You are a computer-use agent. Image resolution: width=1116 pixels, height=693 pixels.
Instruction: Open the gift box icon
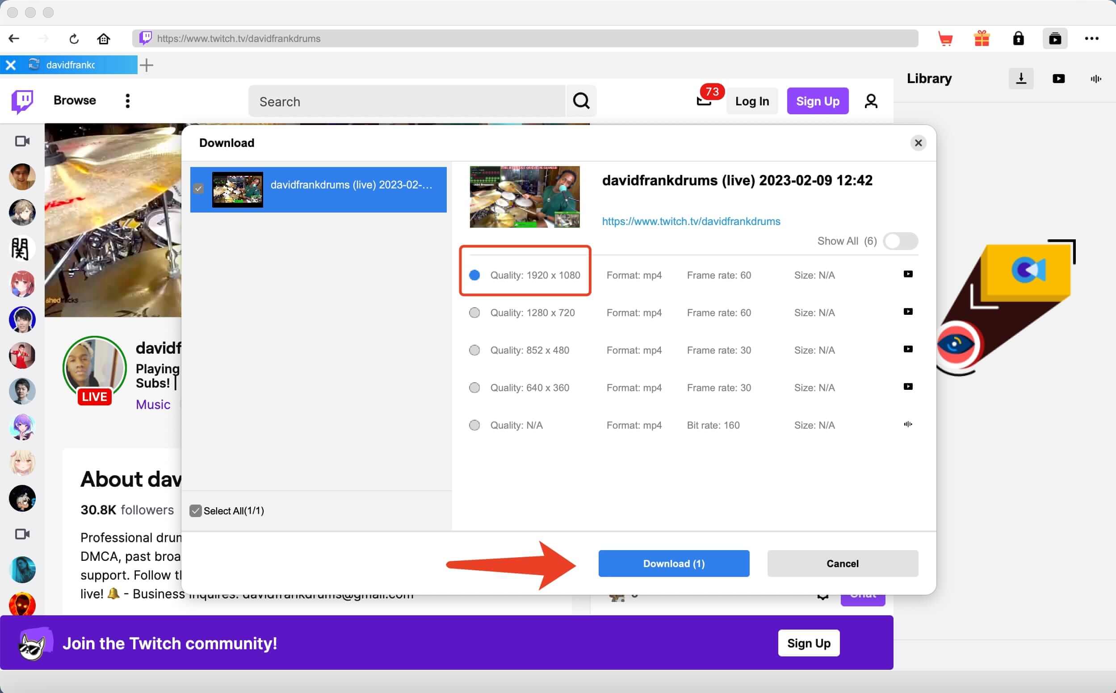[x=982, y=38]
